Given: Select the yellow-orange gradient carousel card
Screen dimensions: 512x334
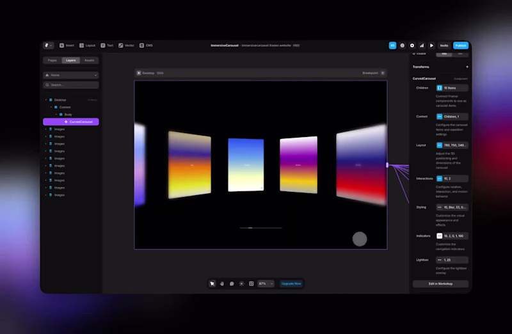Looking at the screenshot, I should click(189, 165).
